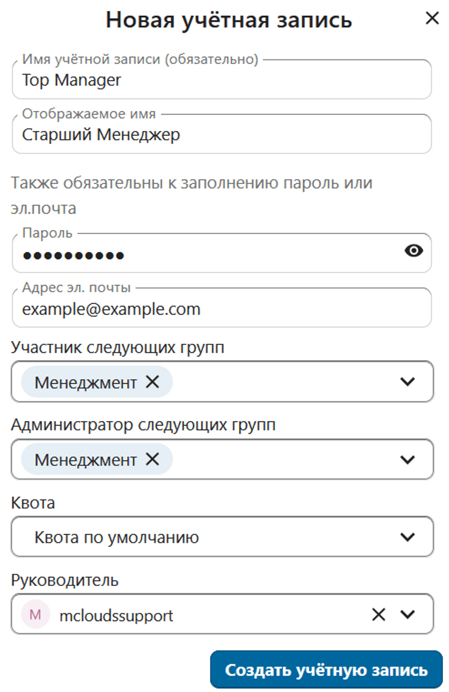
Task: Expand the administrator groups dropdown
Action: (x=407, y=459)
